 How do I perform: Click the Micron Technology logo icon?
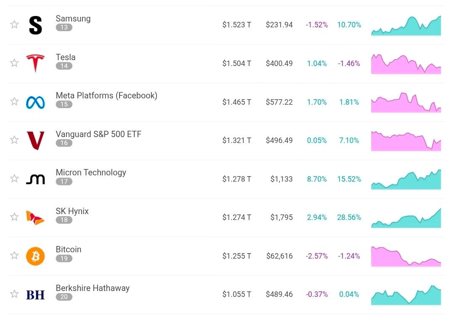click(x=35, y=180)
